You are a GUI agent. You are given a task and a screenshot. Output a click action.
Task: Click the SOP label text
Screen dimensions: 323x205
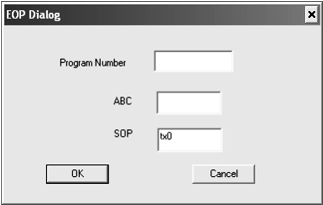click(123, 134)
